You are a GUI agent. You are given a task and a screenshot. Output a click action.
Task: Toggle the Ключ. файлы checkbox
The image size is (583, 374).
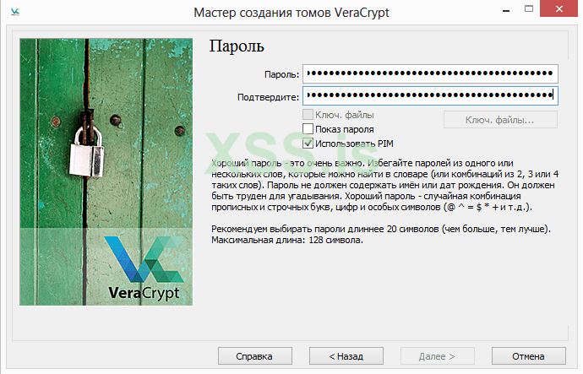(x=308, y=114)
